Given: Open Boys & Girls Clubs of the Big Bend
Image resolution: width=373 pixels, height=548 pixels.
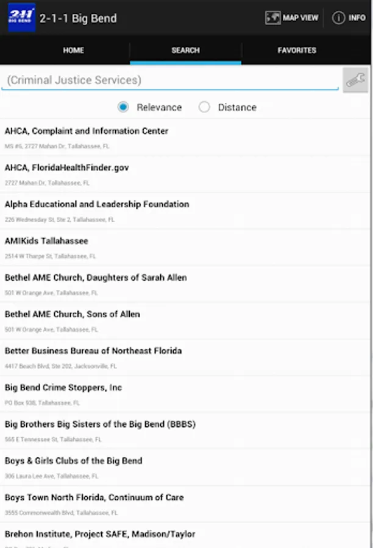Looking at the screenshot, I should point(185,468).
